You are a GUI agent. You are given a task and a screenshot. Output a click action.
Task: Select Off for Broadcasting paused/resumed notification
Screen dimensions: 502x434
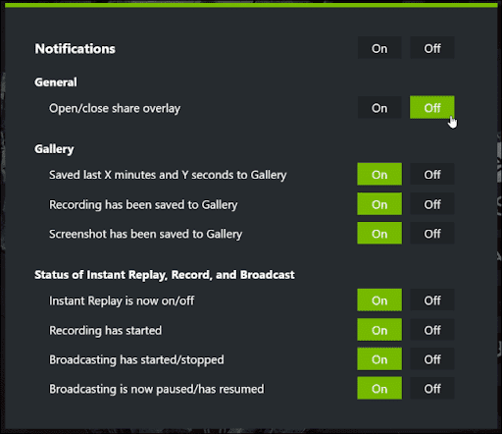point(432,389)
